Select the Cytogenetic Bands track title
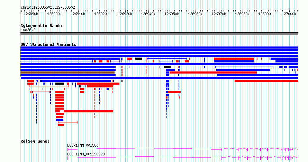The width and height of the screenshot is (308, 162). point(41,26)
